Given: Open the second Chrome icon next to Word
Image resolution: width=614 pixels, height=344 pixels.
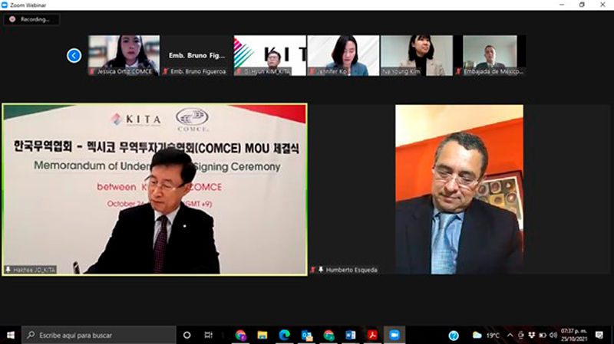Looking at the screenshot, I should 328,335.
